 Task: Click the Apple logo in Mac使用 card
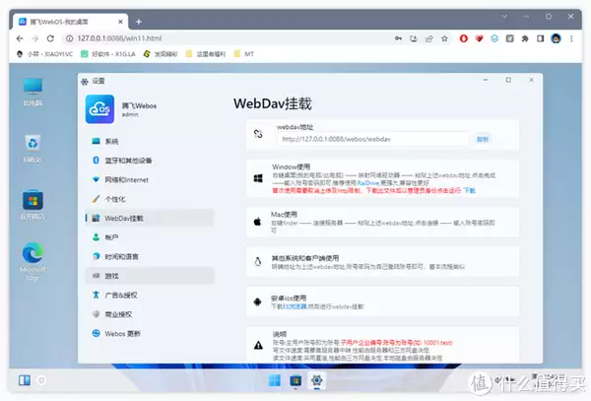tap(257, 222)
